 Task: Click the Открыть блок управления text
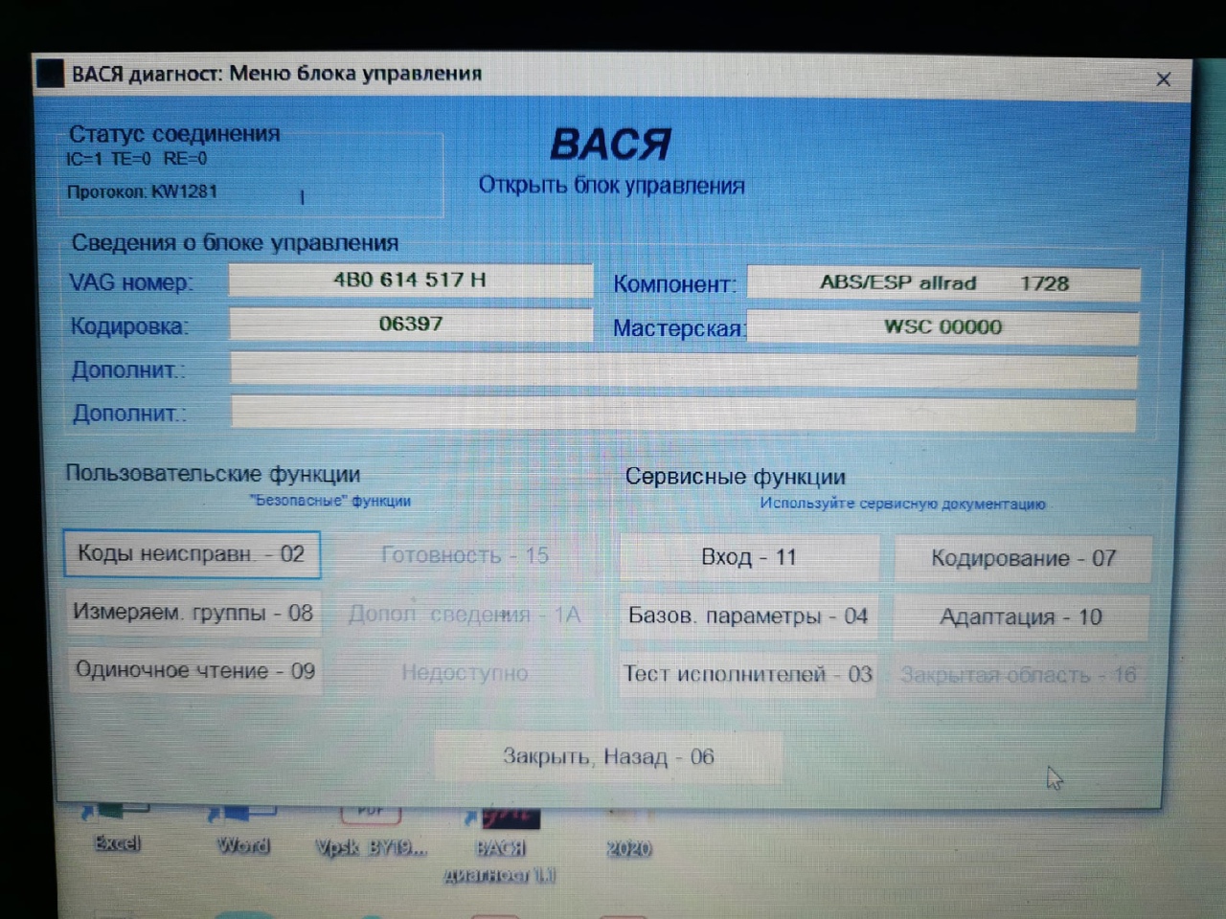click(611, 185)
